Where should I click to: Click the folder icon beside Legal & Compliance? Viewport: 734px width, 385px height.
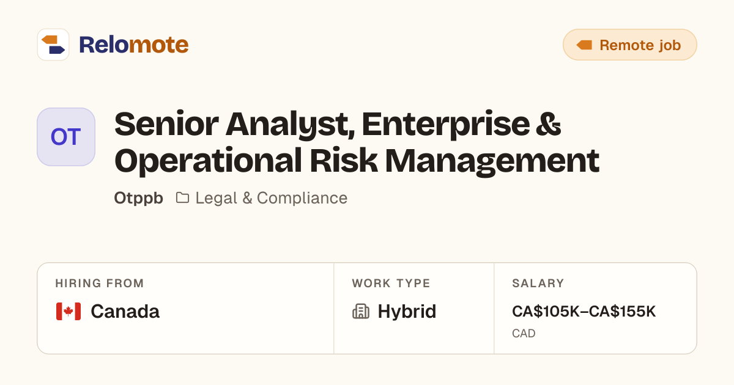pos(182,197)
